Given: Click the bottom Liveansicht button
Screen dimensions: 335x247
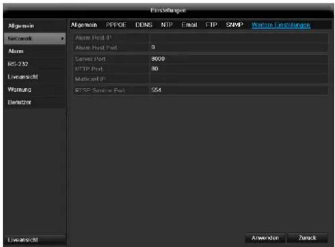Looking at the screenshot, I should [x=35, y=240].
